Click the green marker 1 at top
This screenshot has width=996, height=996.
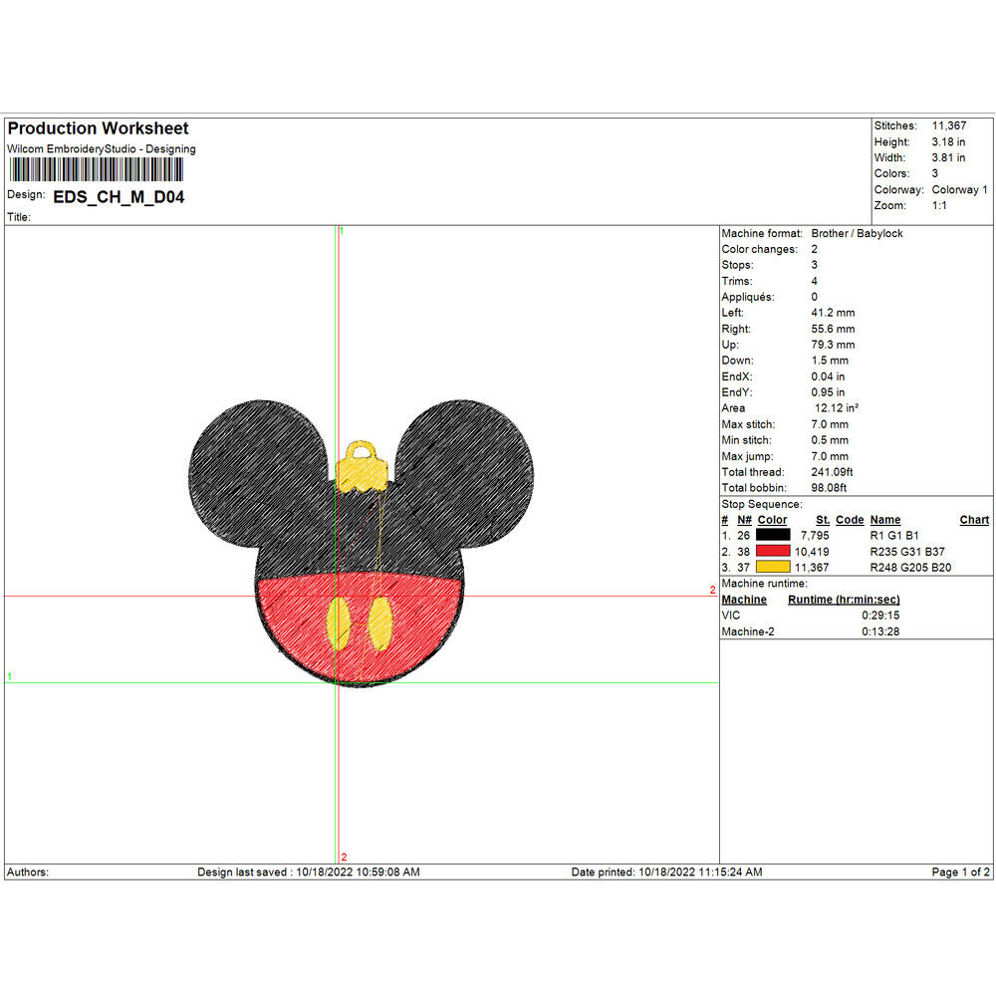pos(342,231)
